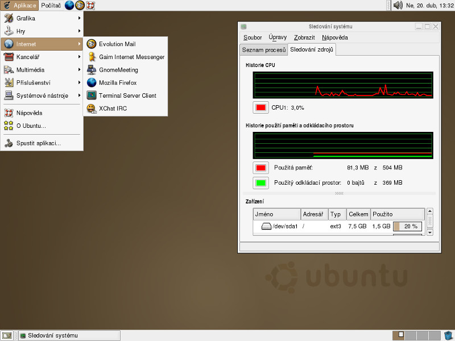Expand the Grafika category
The height and width of the screenshot is (341, 455).
pos(42,18)
